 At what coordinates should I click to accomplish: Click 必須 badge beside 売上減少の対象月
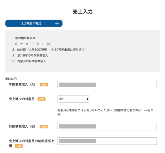tap(41, 99)
